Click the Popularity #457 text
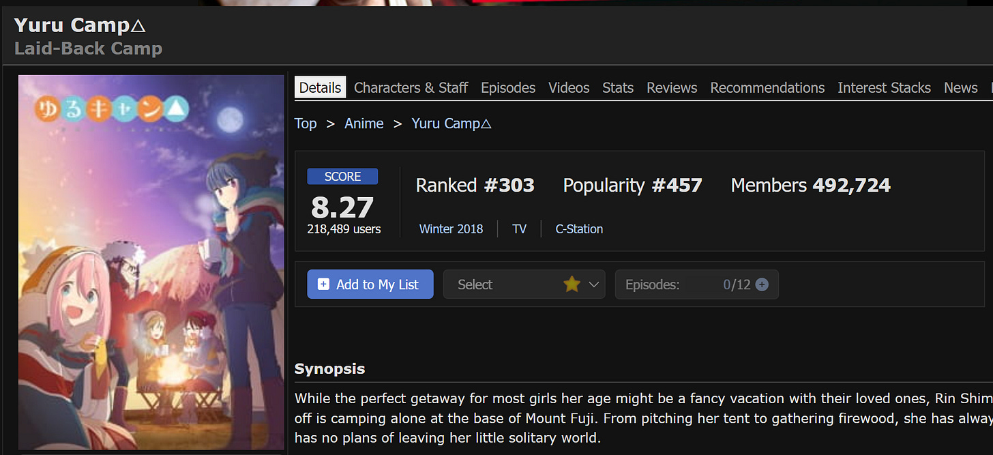The image size is (993, 455). click(632, 185)
